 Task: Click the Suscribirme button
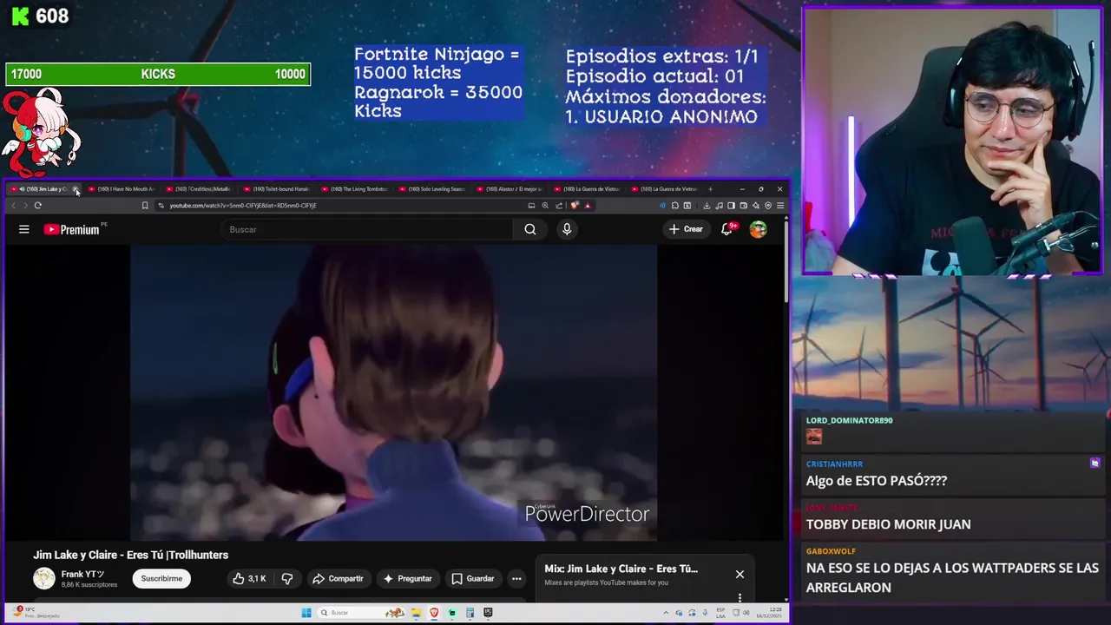pyautogui.click(x=162, y=578)
